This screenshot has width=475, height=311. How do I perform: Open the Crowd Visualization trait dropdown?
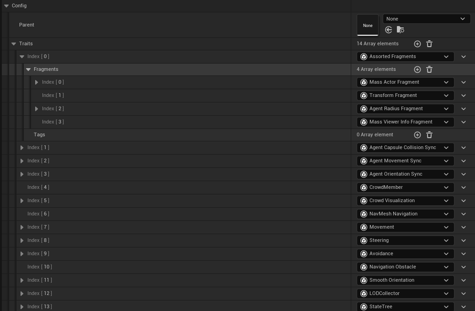pyautogui.click(x=405, y=201)
